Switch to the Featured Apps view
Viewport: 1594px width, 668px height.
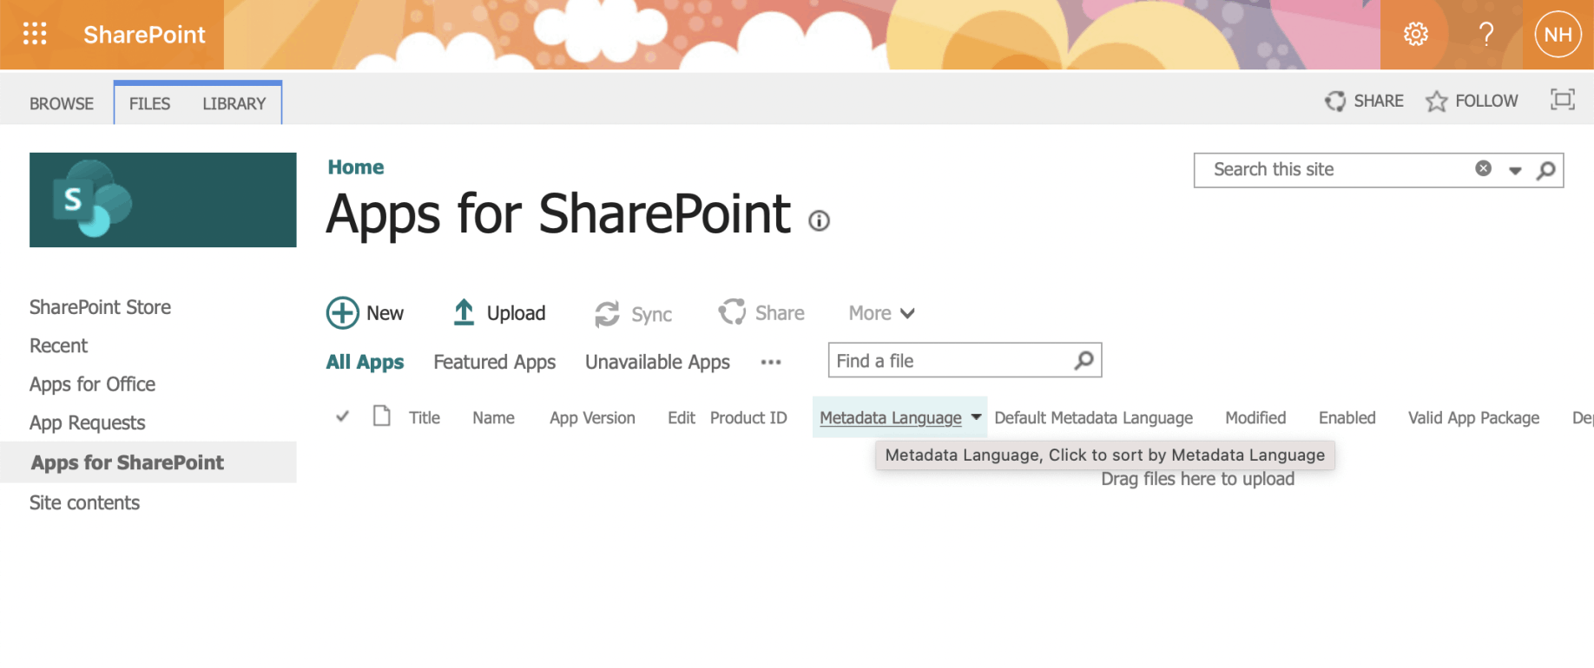494,362
